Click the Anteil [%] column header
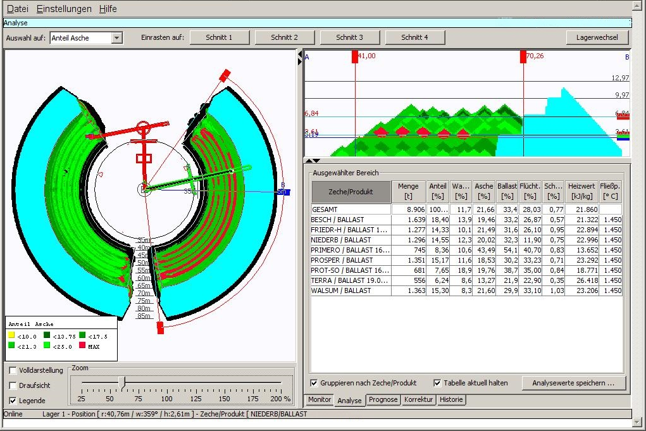Screen dimensions: 646x431 click(x=438, y=192)
